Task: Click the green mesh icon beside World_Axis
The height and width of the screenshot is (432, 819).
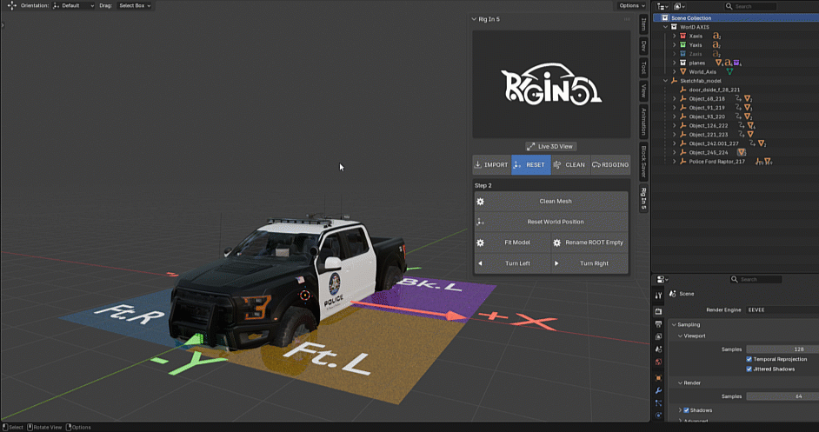Action: (x=729, y=71)
